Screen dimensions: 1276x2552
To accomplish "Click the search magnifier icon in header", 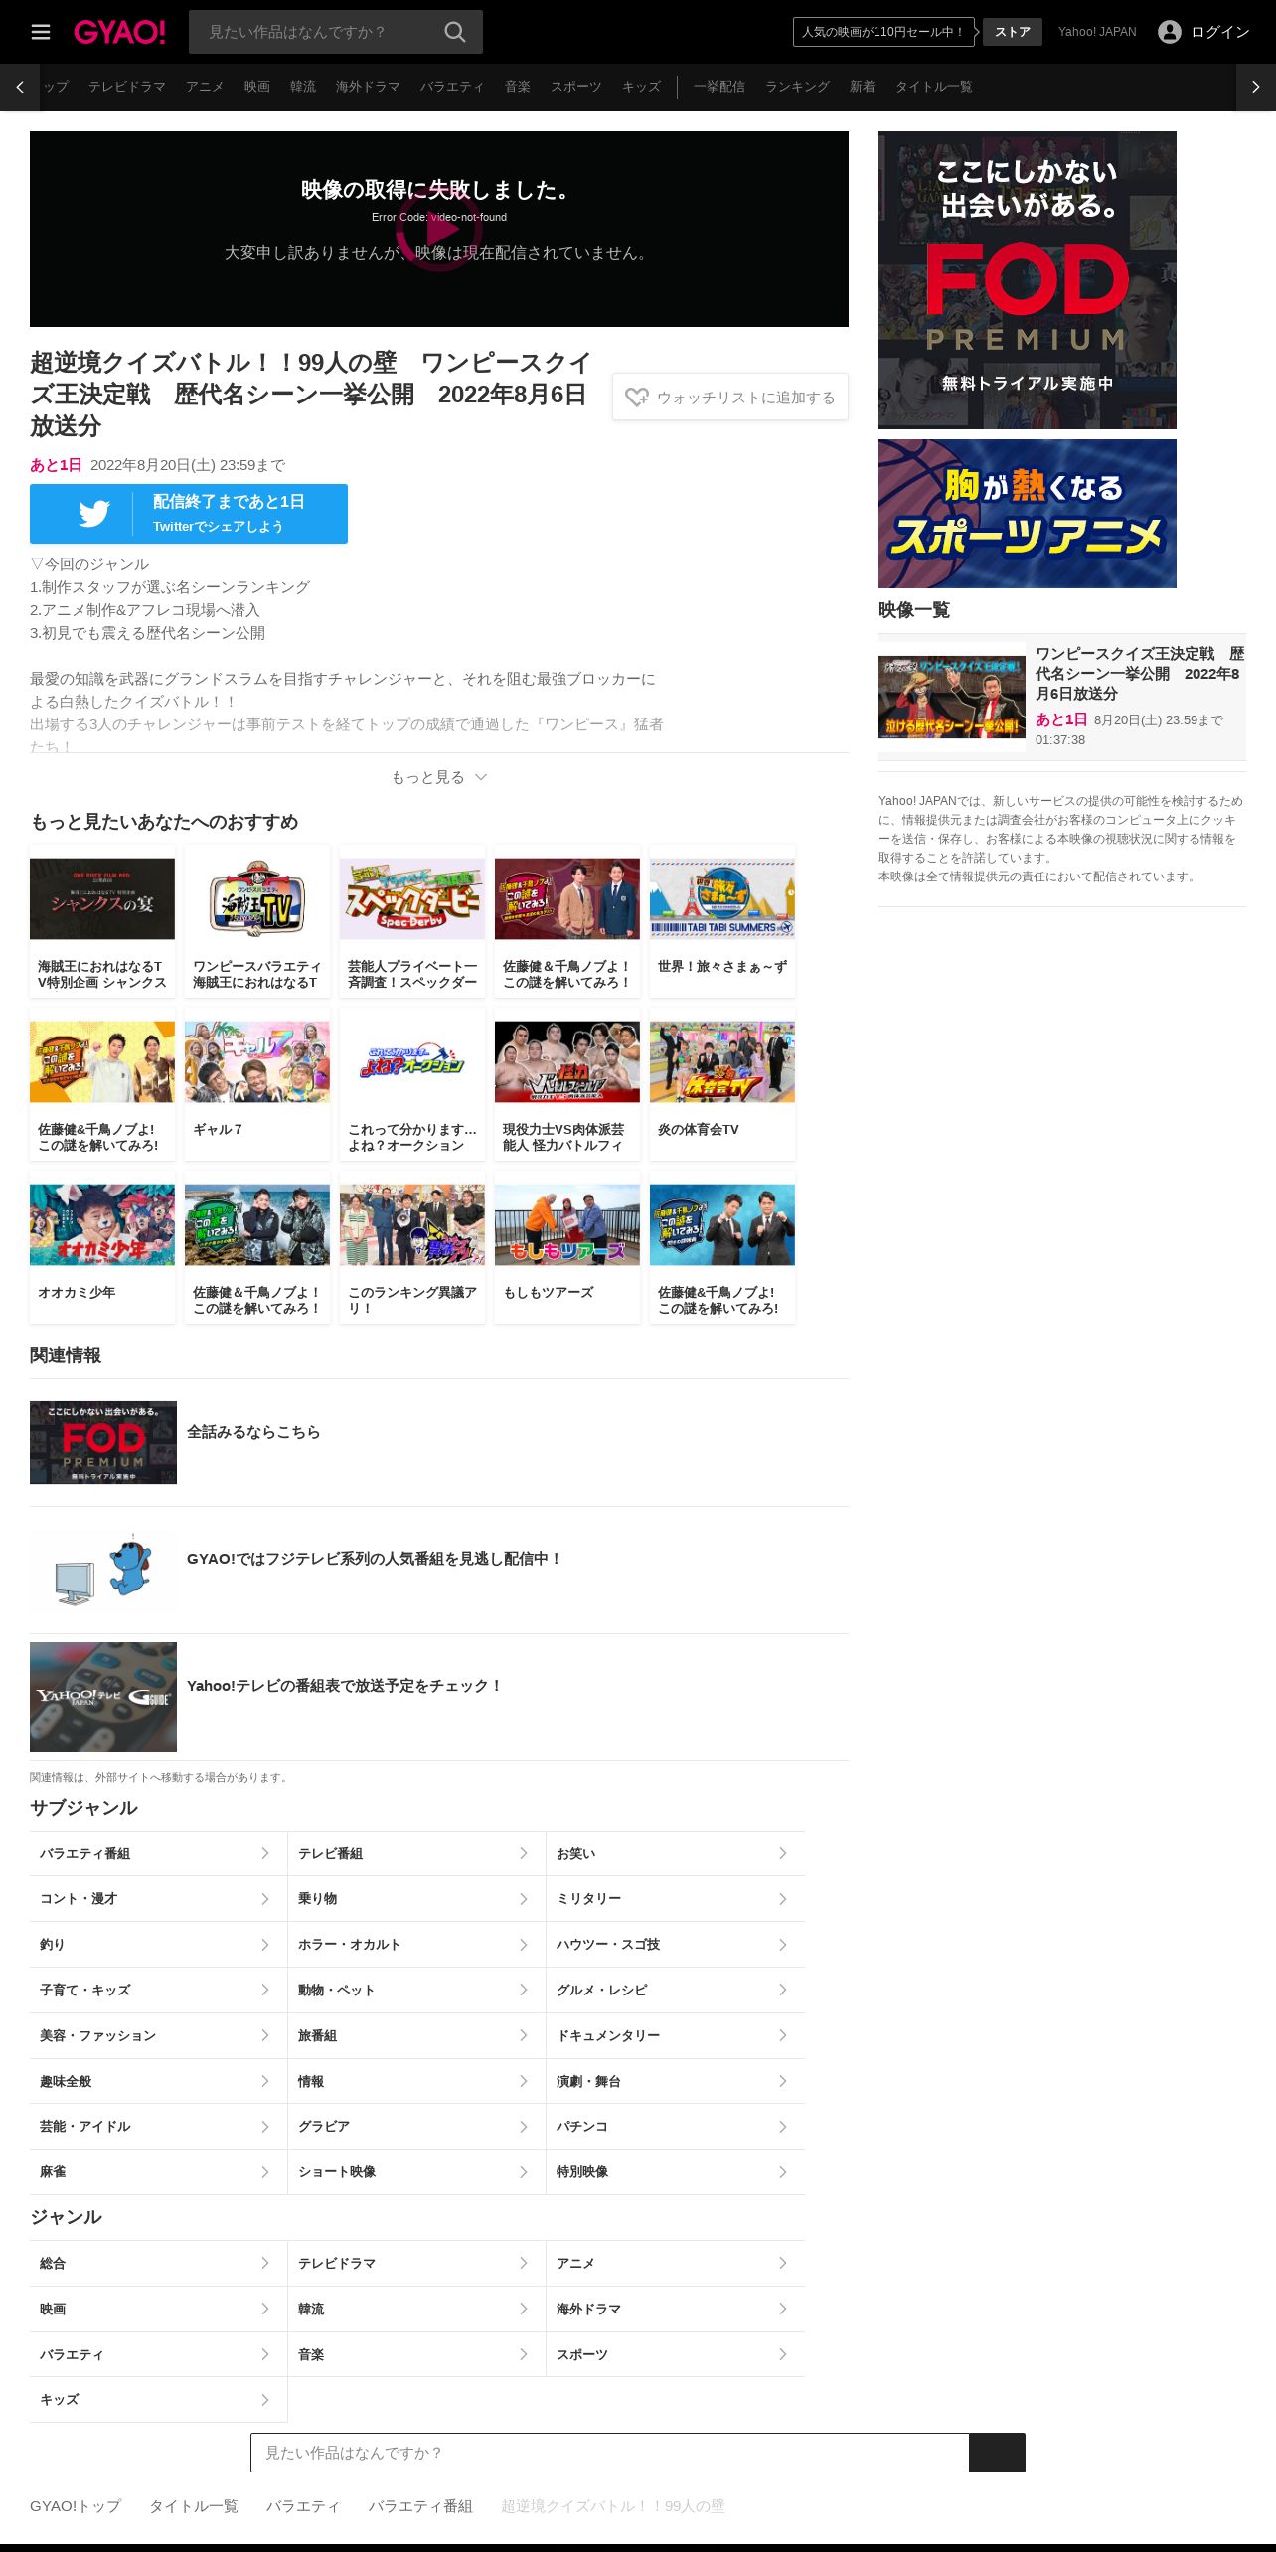I will point(455,32).
